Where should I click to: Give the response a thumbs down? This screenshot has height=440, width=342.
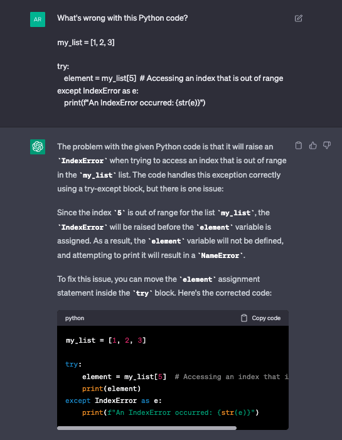[327, 145]
